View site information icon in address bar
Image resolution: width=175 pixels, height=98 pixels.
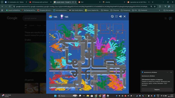14,6
